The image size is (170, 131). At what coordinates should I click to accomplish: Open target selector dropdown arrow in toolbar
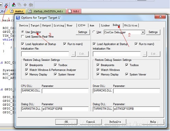pos(1,5)
